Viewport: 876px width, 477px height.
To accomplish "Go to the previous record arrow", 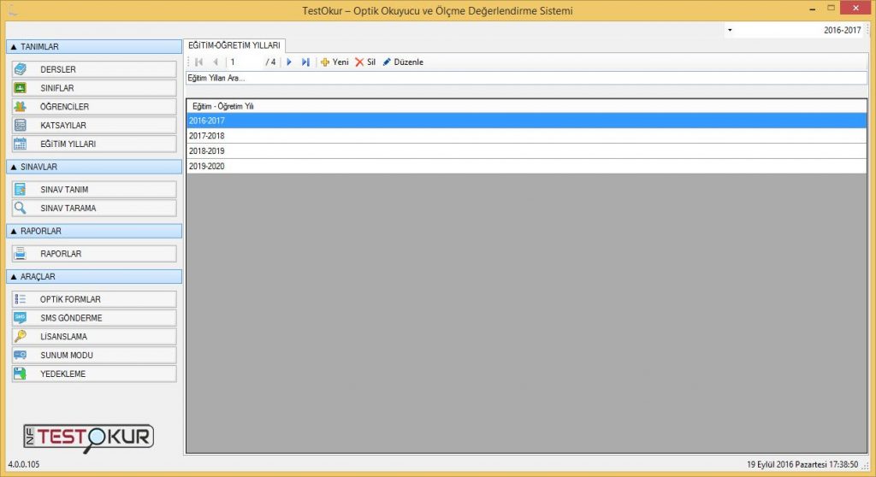I will click(216, 62).
